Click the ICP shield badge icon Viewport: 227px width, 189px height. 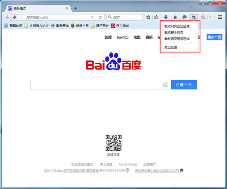[x=127, y=170]
